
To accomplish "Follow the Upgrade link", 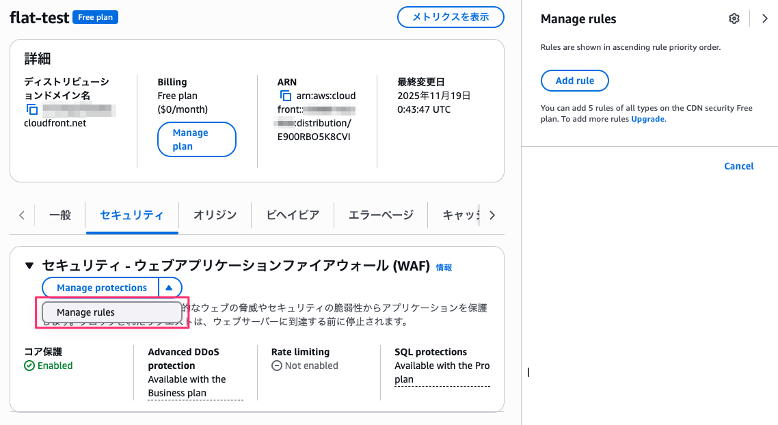I will (x=647, y=119).
